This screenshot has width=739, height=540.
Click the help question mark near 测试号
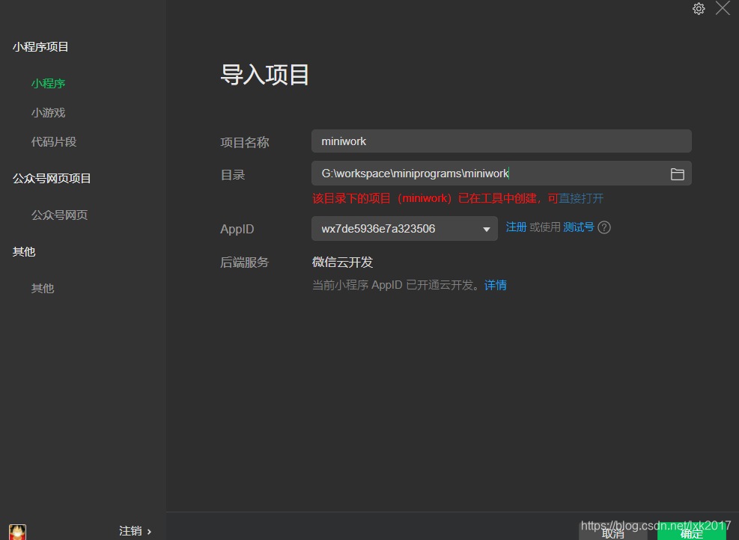tap(603, 228)
